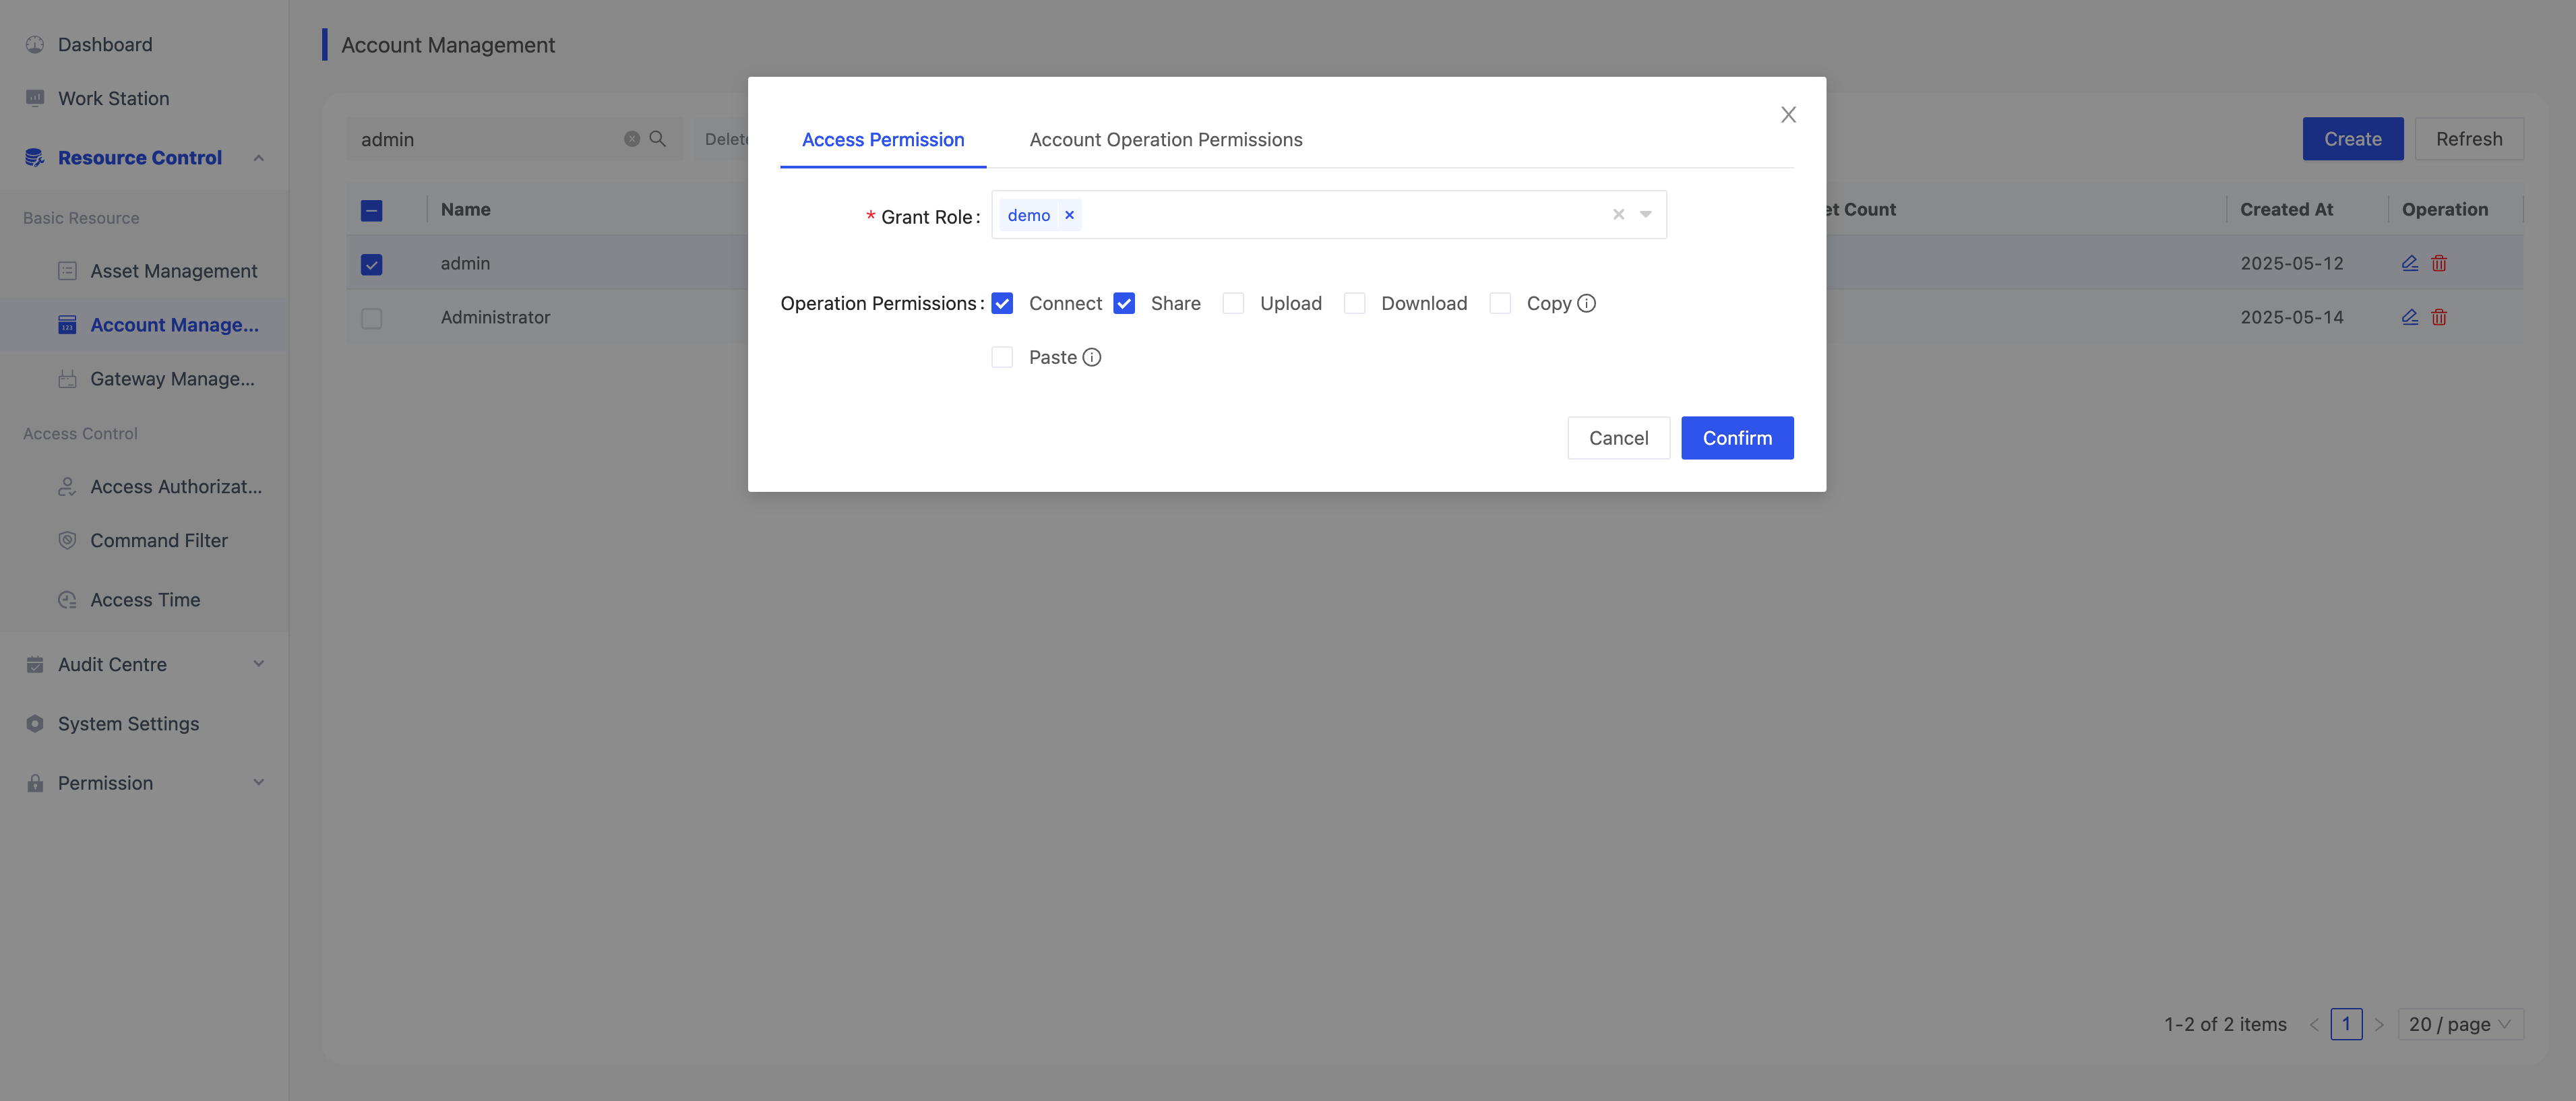Viewport: 2576px width, 1101px height.
Task: Click the Access Time clock icon
Action: (67, 600)
